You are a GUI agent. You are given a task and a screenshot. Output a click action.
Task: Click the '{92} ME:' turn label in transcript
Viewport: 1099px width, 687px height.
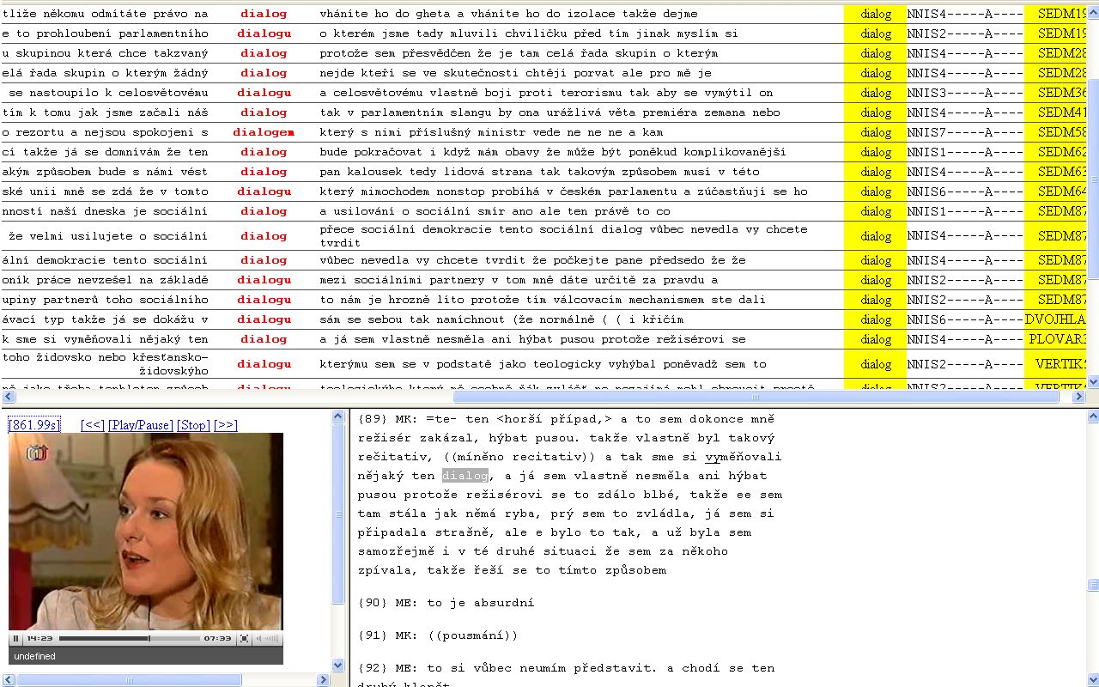point(387,668)
